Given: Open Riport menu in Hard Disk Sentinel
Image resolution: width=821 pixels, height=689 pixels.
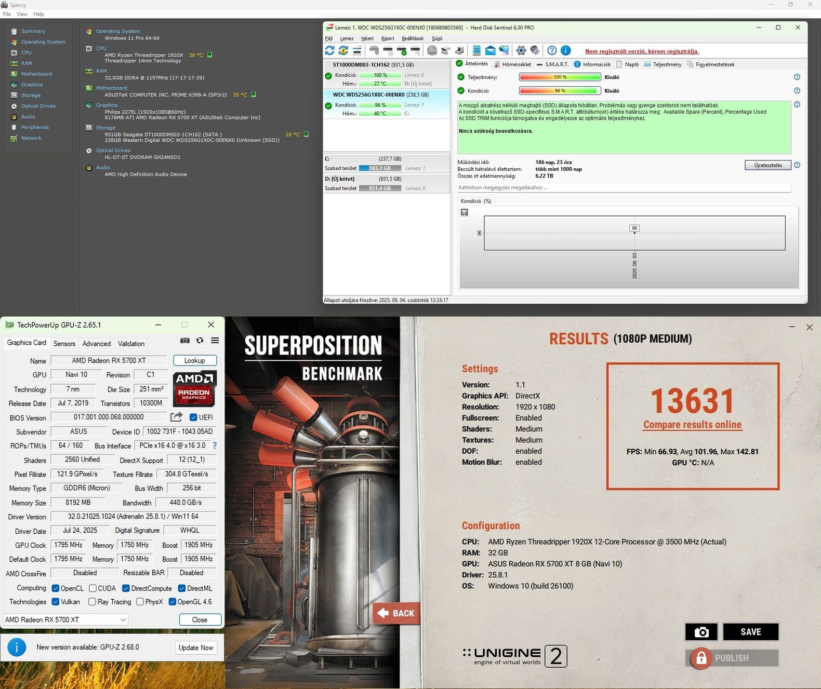Looking at the screenshot, I should [x=388, y=38].
